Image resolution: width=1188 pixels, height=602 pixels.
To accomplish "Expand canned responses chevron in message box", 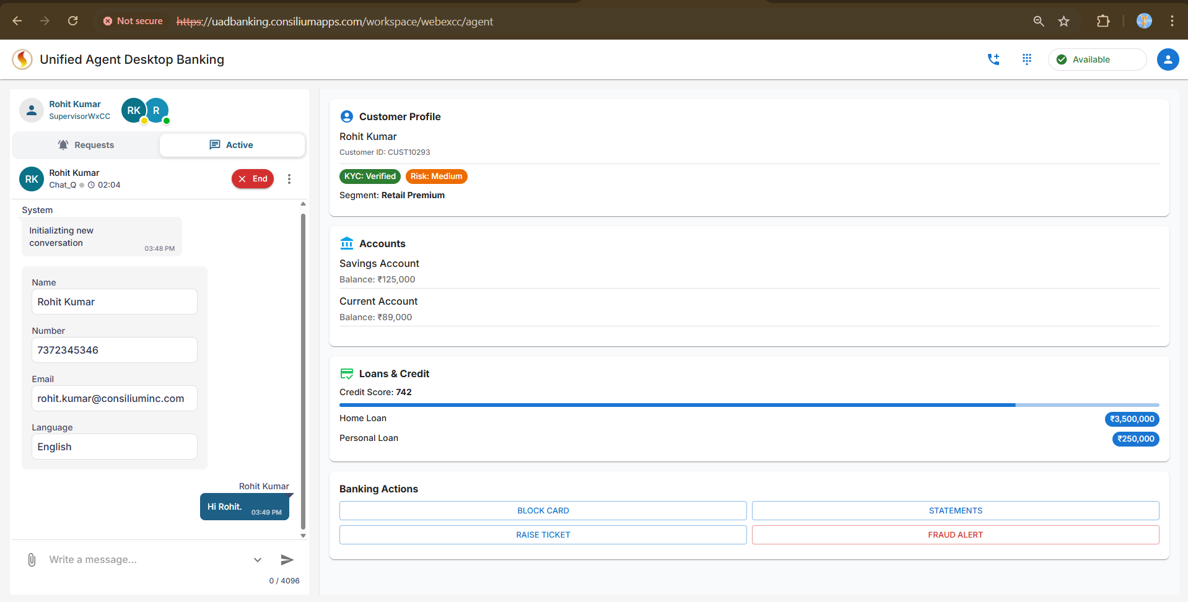I will [258, 560].
